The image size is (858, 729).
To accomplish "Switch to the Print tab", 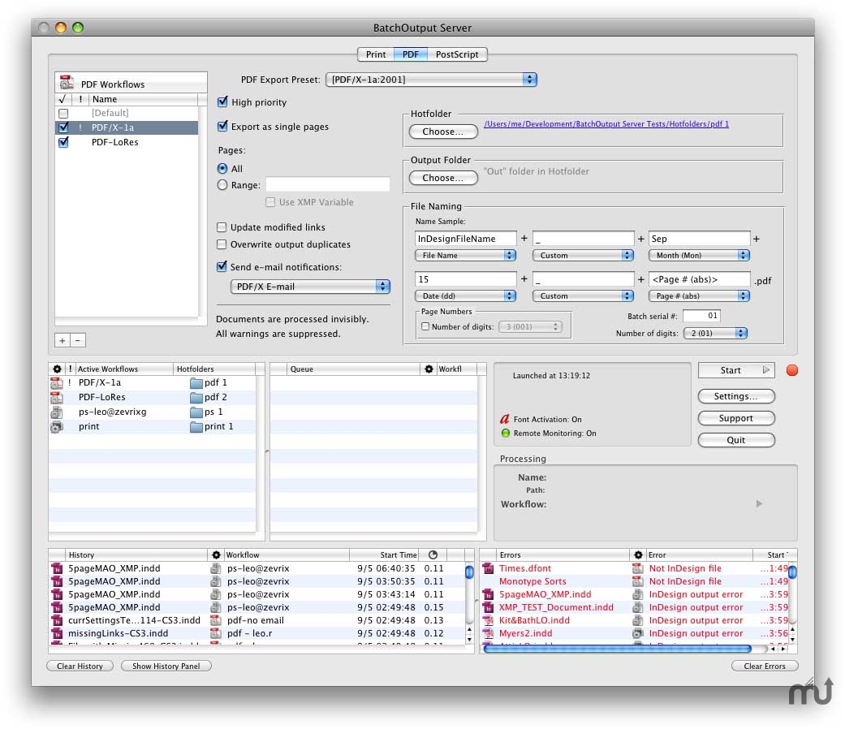I will point(376,54).
